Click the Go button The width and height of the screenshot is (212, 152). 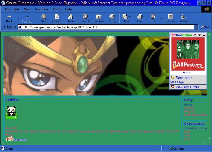[205, 27]
